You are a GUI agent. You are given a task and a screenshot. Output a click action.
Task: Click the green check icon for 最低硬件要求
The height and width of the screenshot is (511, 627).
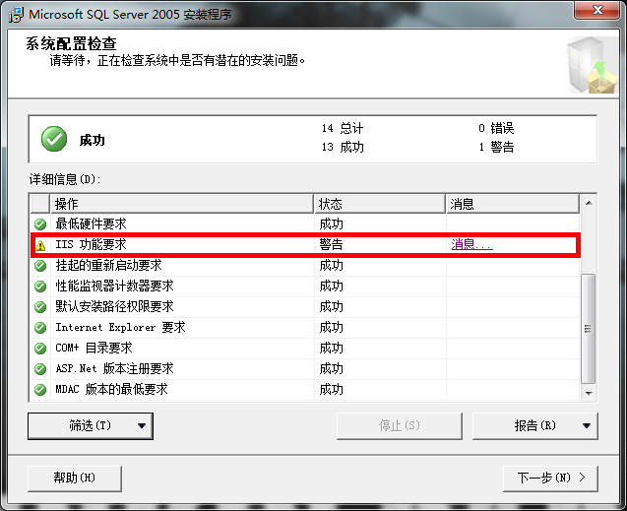tap(40, 224)
